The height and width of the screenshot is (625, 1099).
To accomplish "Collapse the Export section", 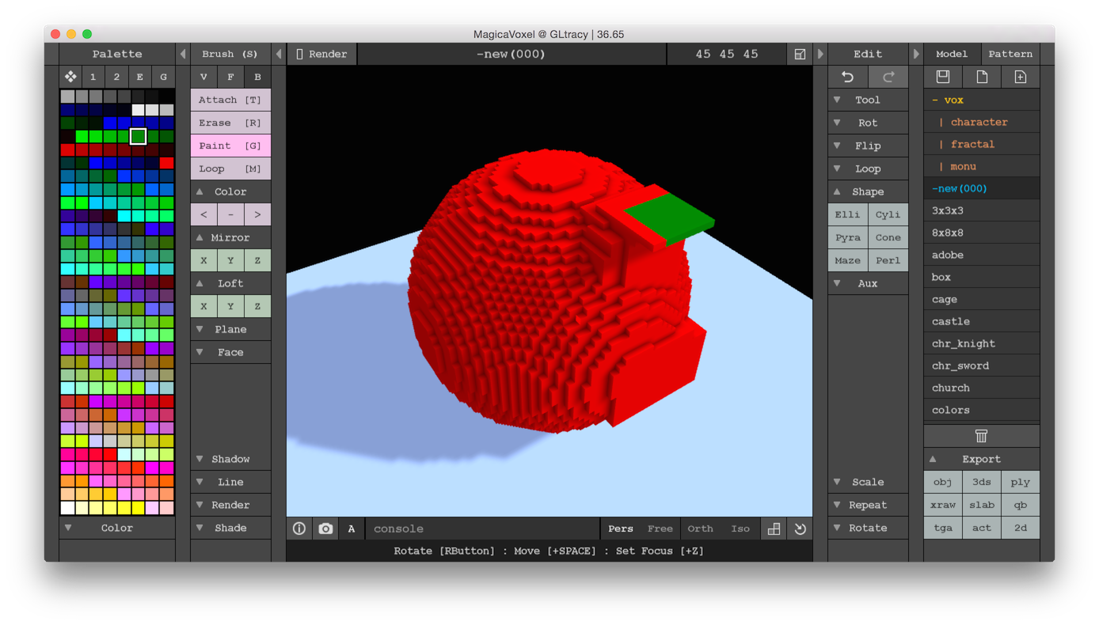I will 981,459.
